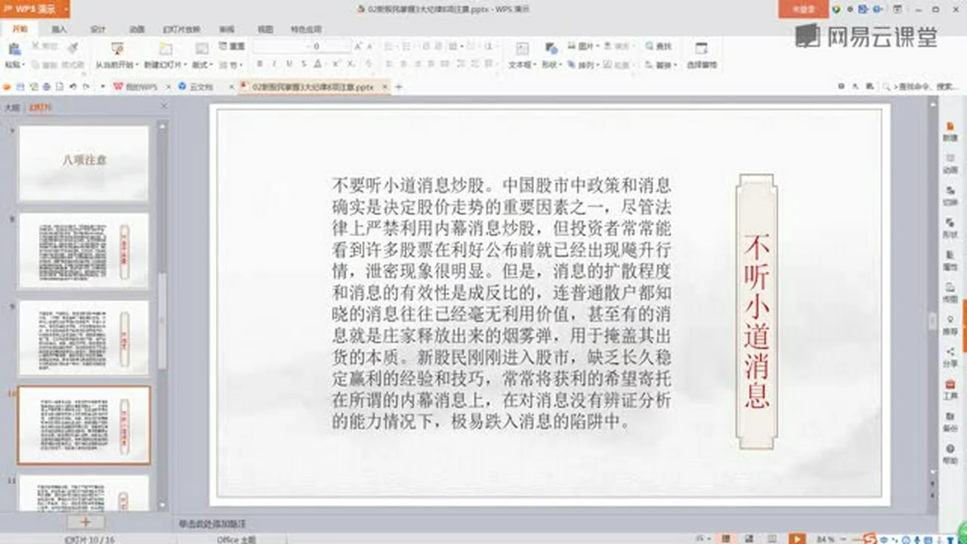The height and width of the screenshot is (544, 967).
Task: Switch to the 插入 insert ribbon tab
Action: pos(58,29)
